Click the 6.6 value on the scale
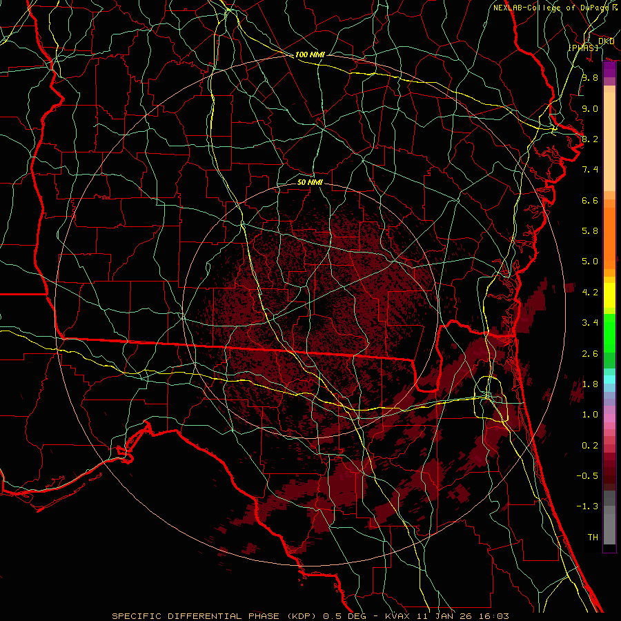The width and height of the screenshot is (621, 621). click(x=590, y=200)
